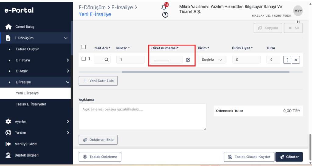This screenshot has height=166, width=312.
Task: Open the three-dot row options button
Action: click(287, 60)
